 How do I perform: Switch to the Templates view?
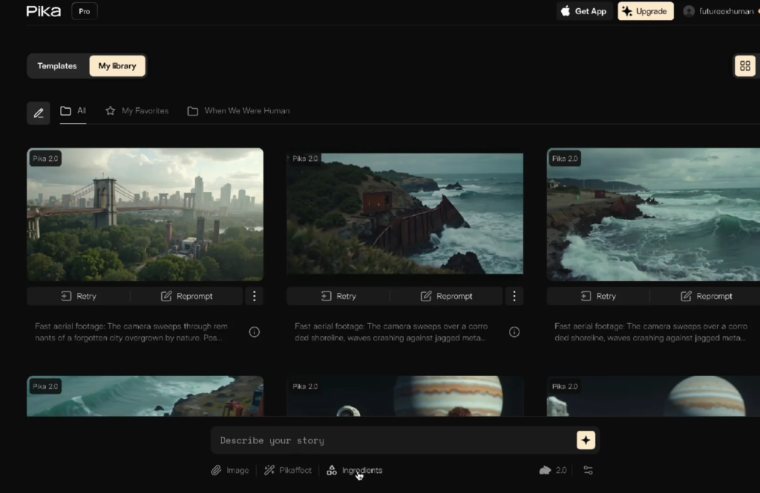(57, 66)
